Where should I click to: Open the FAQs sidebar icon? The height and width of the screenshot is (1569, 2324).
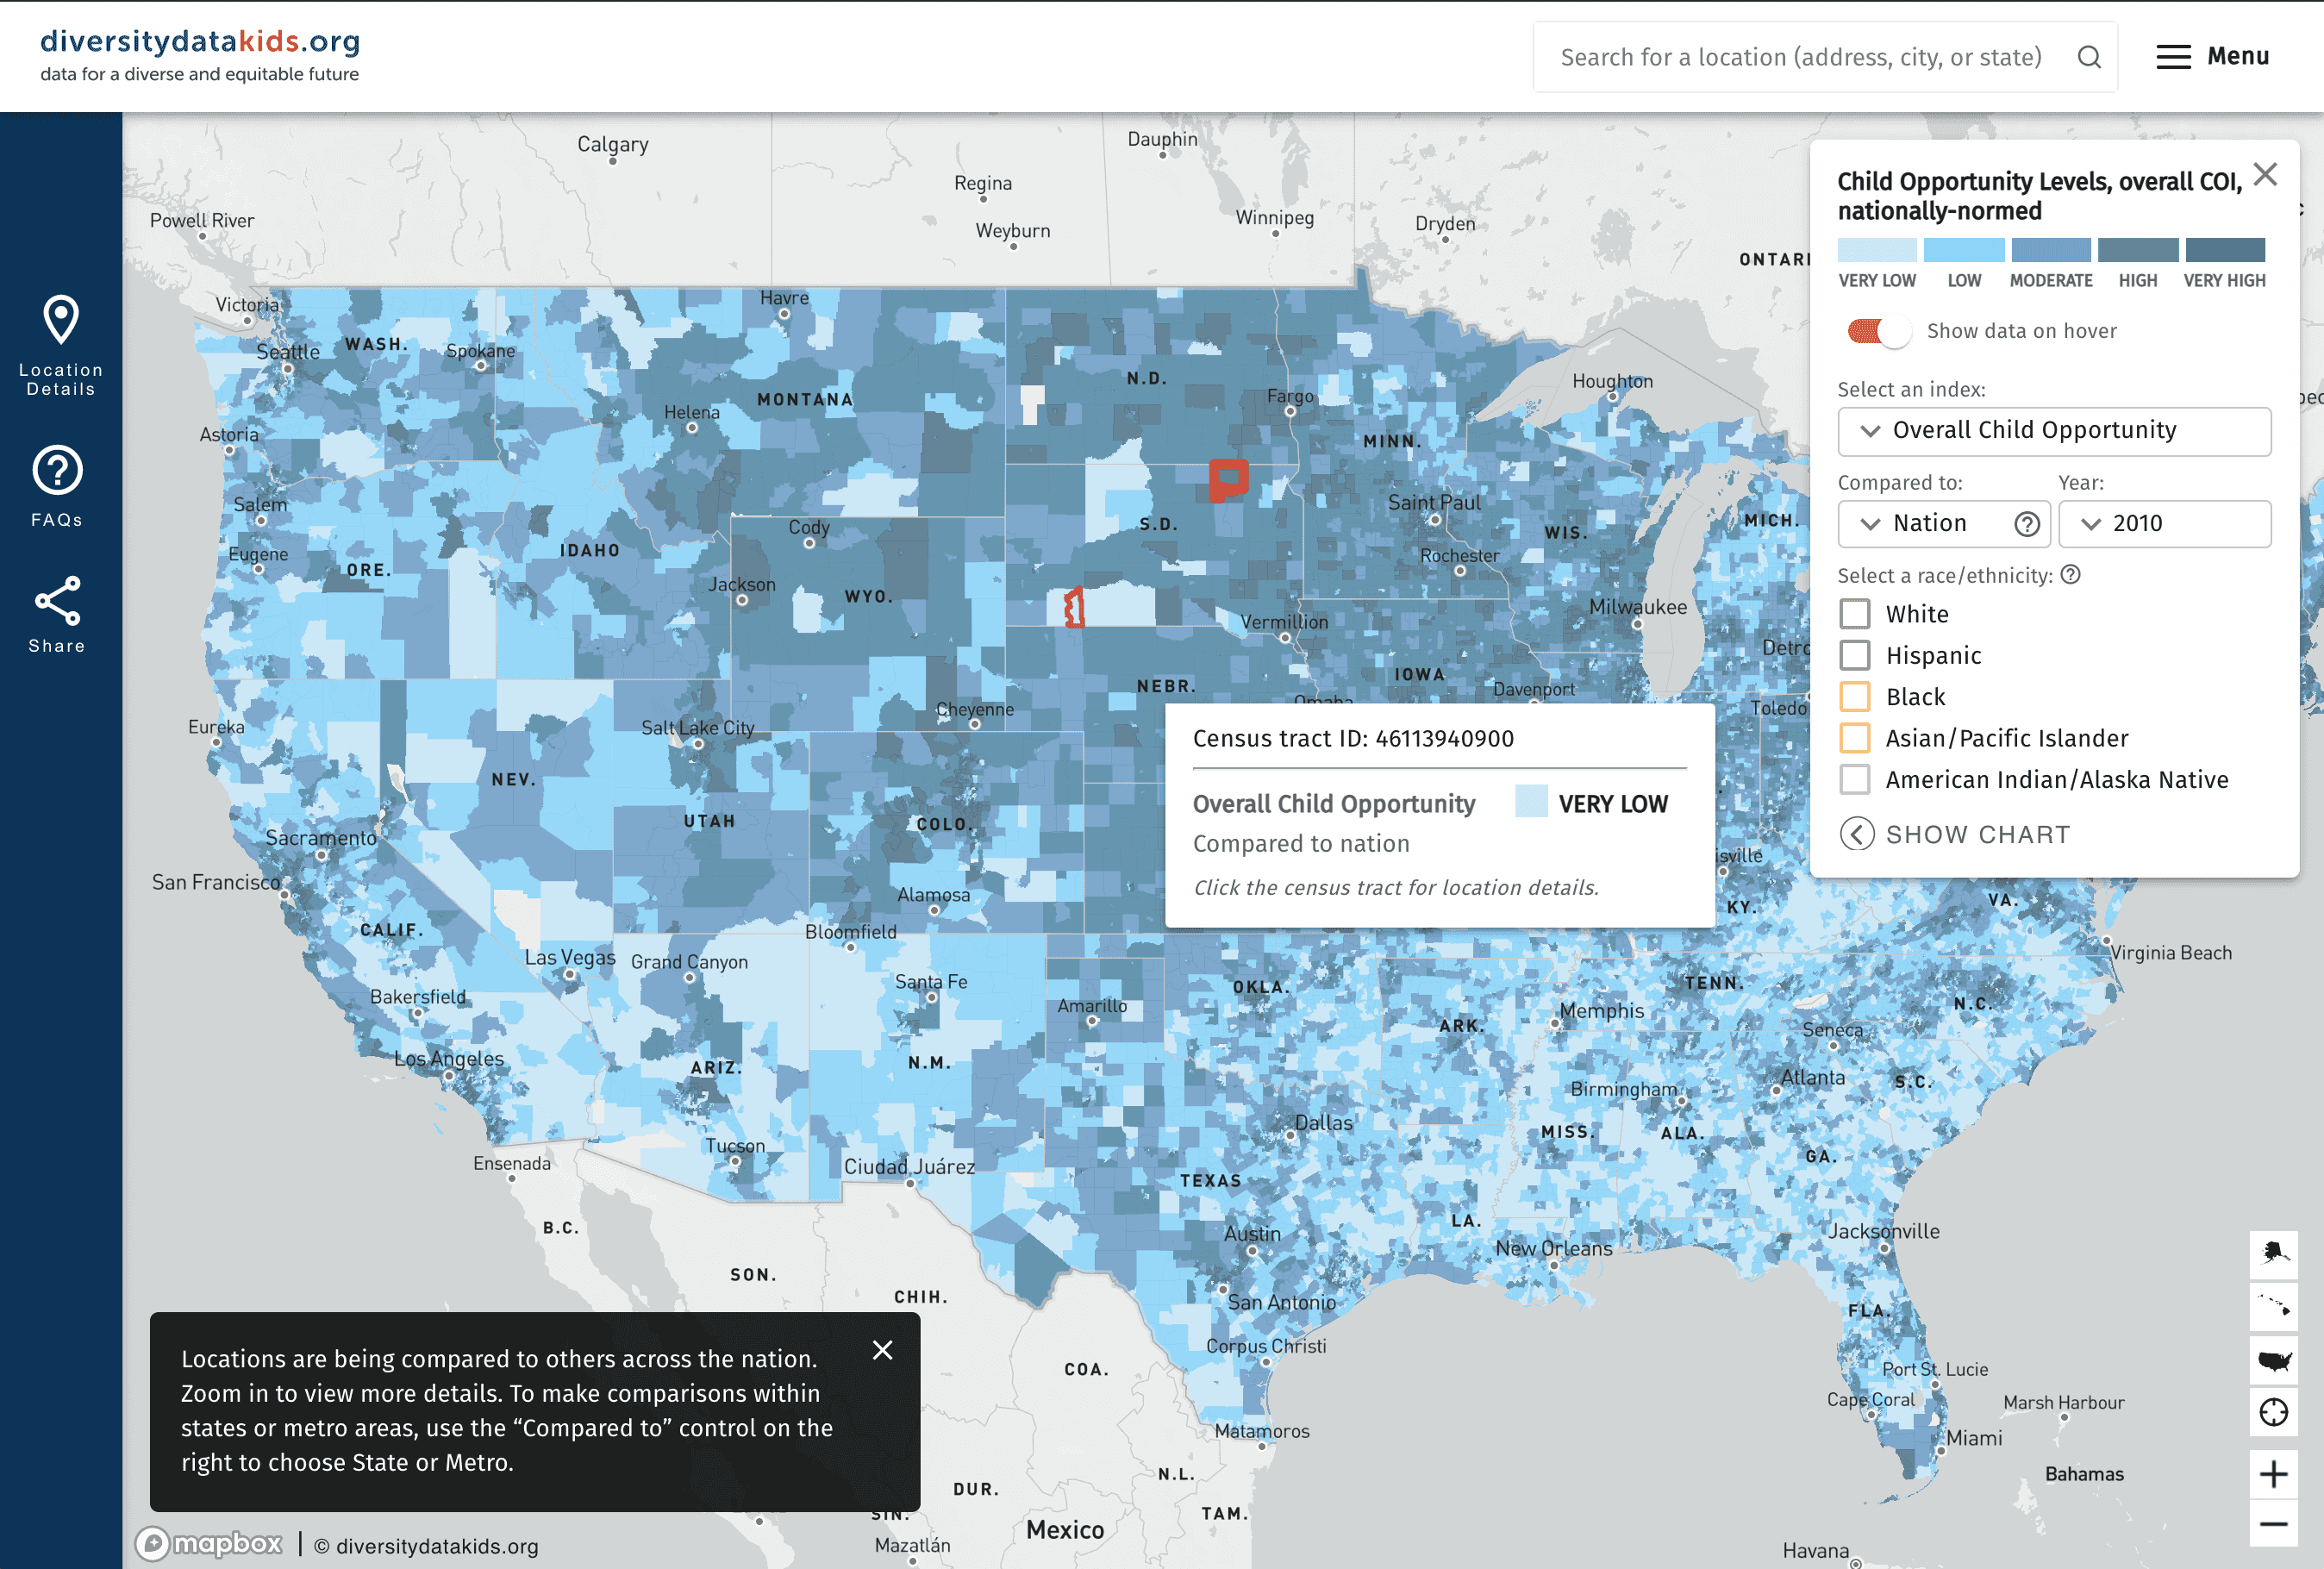[59, 470]
